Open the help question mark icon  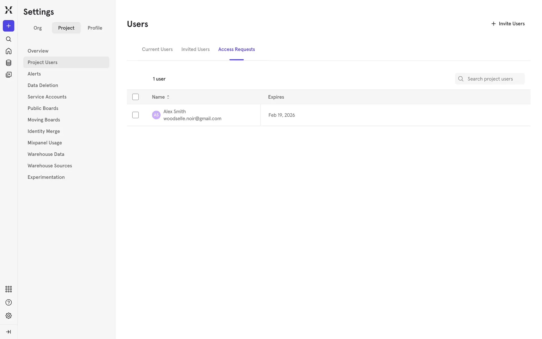(x=8, y=303)
